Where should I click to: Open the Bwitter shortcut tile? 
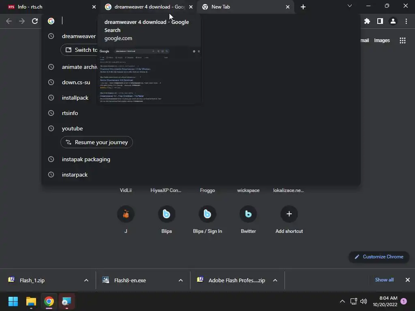(x=248, y=219)
